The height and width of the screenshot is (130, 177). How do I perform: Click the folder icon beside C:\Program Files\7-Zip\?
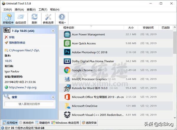[x=6, y=50]
